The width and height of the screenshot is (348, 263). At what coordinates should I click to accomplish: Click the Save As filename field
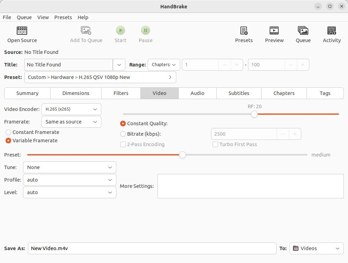point(152,248)
